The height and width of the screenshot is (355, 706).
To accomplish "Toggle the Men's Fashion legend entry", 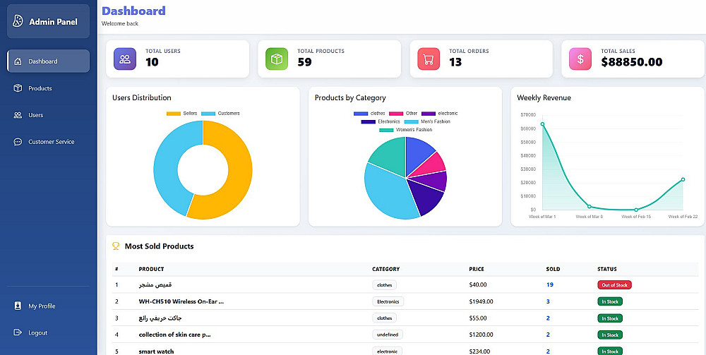I will (427, 121).
